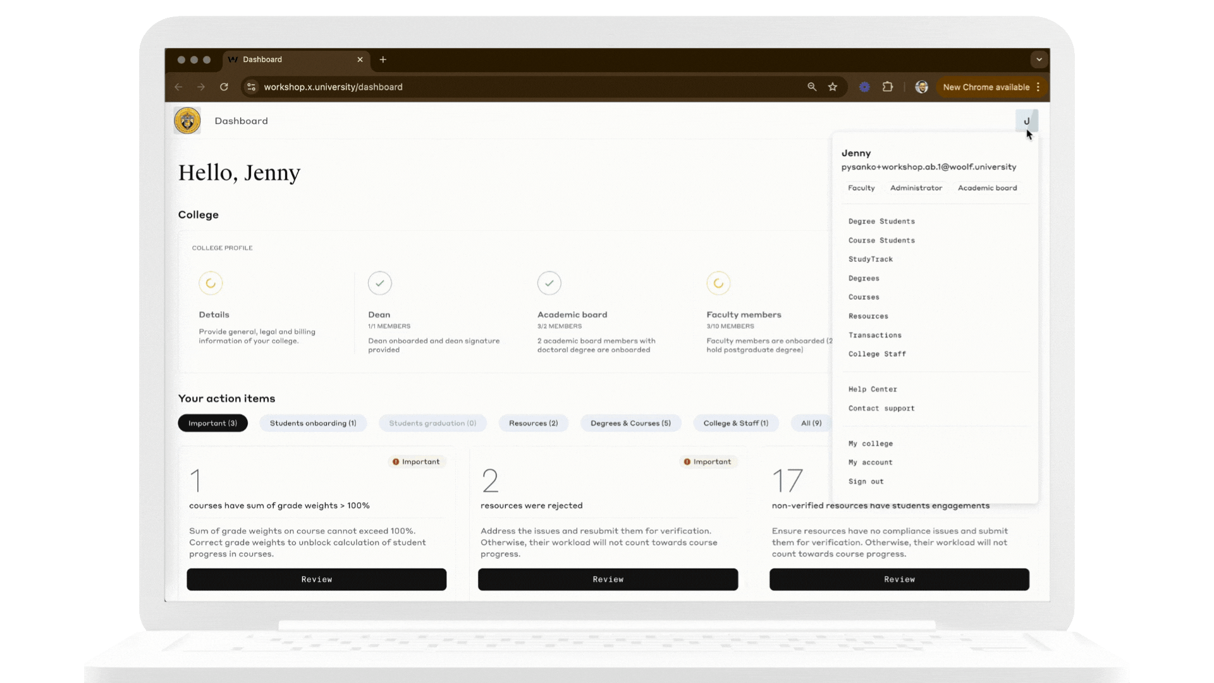Open Chrome three-dot menu
Image resolution: width=1214 pixels, height=683 pixels.
pos(1038,87)
